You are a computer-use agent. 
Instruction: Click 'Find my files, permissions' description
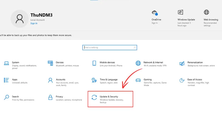[23, 100]
